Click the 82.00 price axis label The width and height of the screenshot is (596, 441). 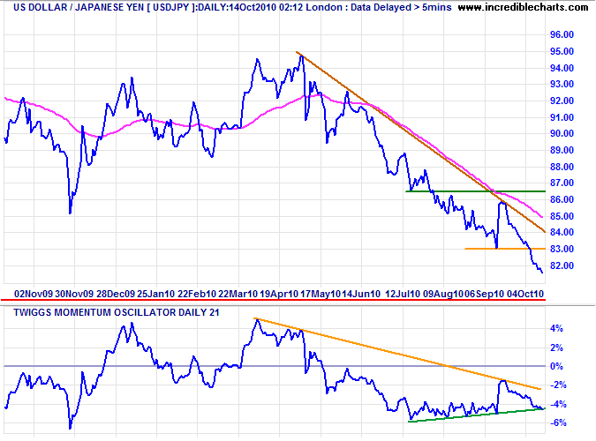click(x=562, y=265)
